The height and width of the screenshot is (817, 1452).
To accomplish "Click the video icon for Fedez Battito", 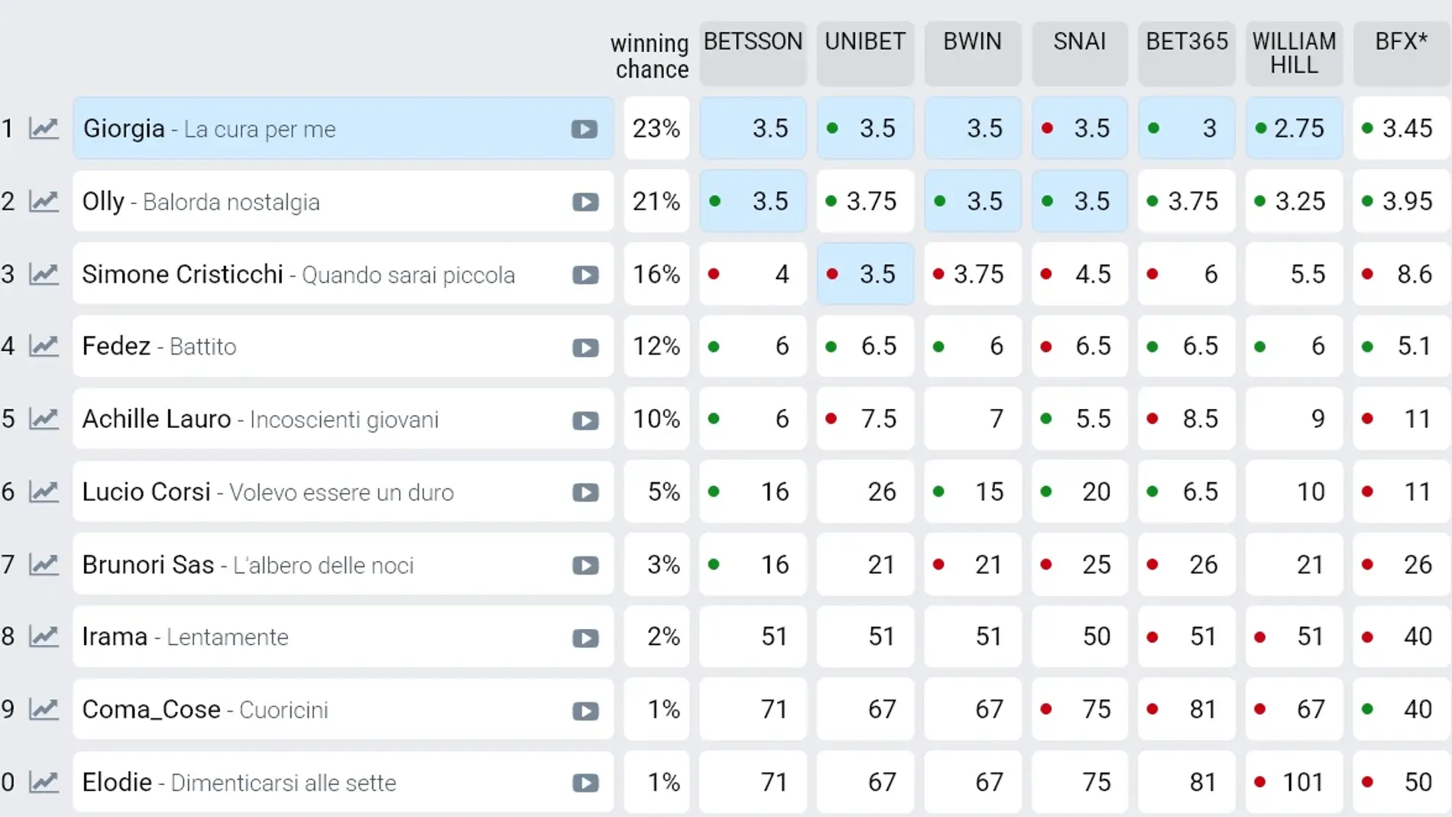I will coord(585,348).
